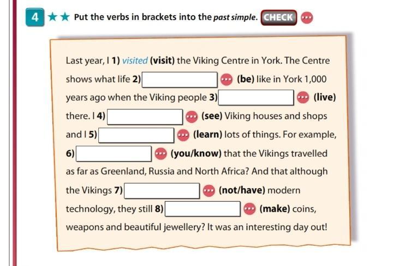Screen dimensions: 393x266
Task: Focus answer box 3 for verb (live)
Action: click(257, 98)
